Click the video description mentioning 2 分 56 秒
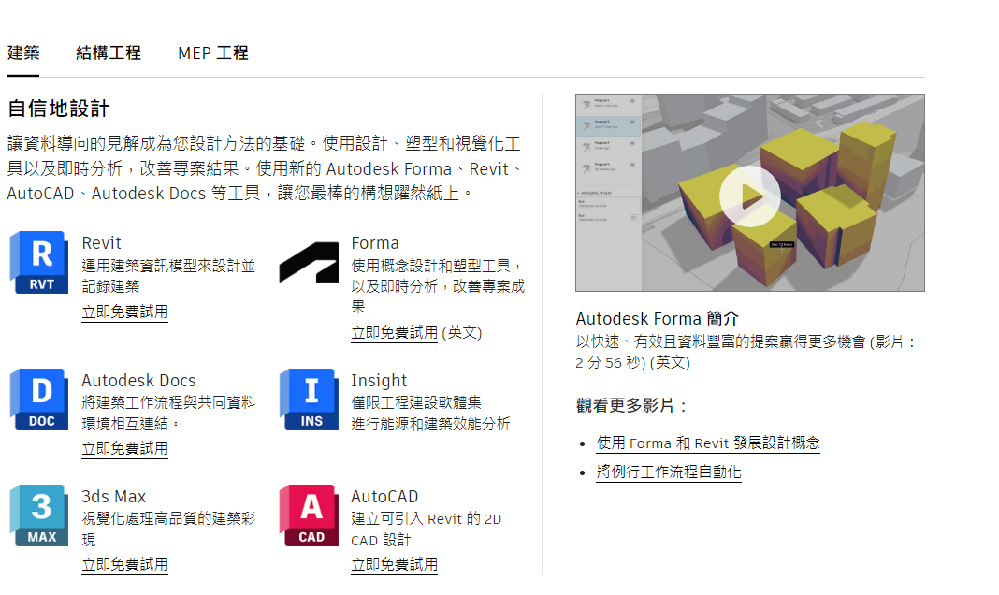Viewport: 999px width, 595px height. (746, 353)
